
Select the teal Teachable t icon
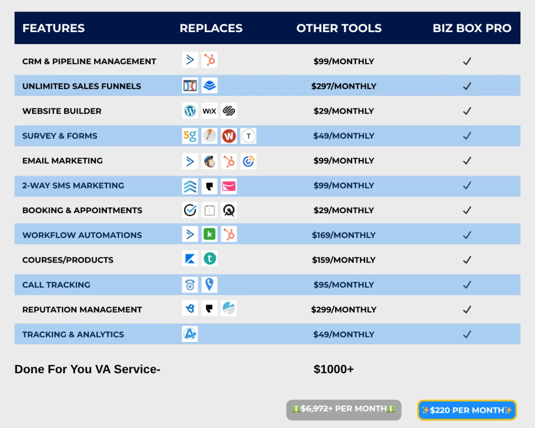pos(210,259)
